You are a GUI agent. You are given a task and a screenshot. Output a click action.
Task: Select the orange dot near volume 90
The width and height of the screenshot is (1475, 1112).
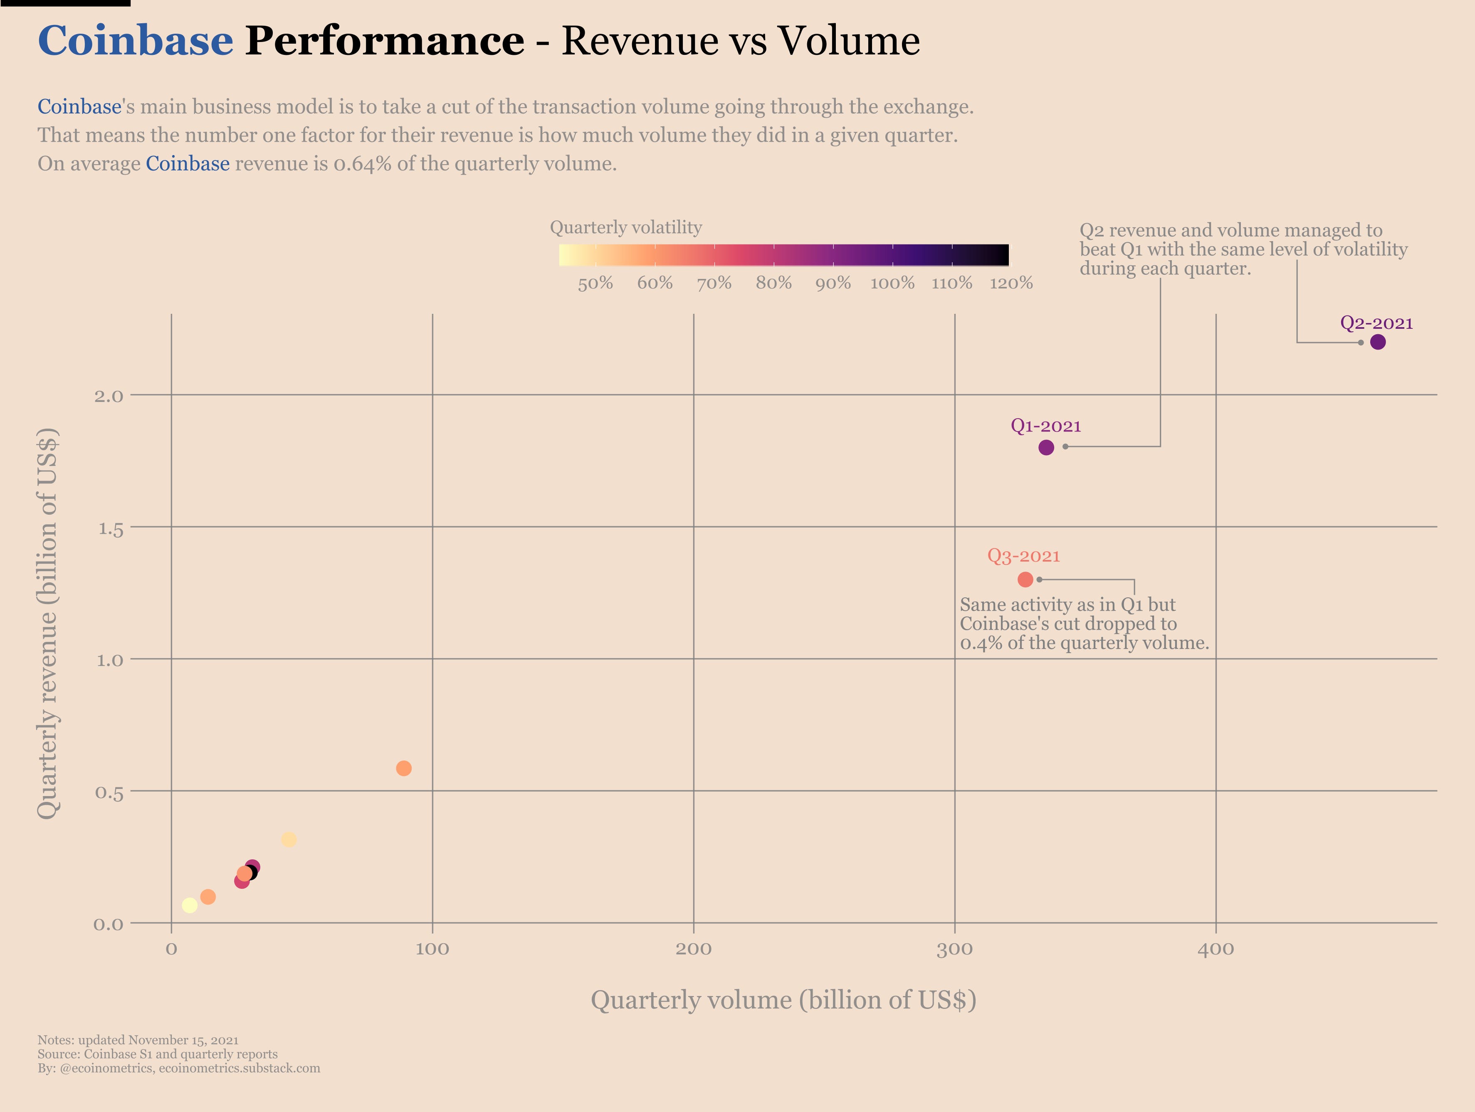coord(403,768)
